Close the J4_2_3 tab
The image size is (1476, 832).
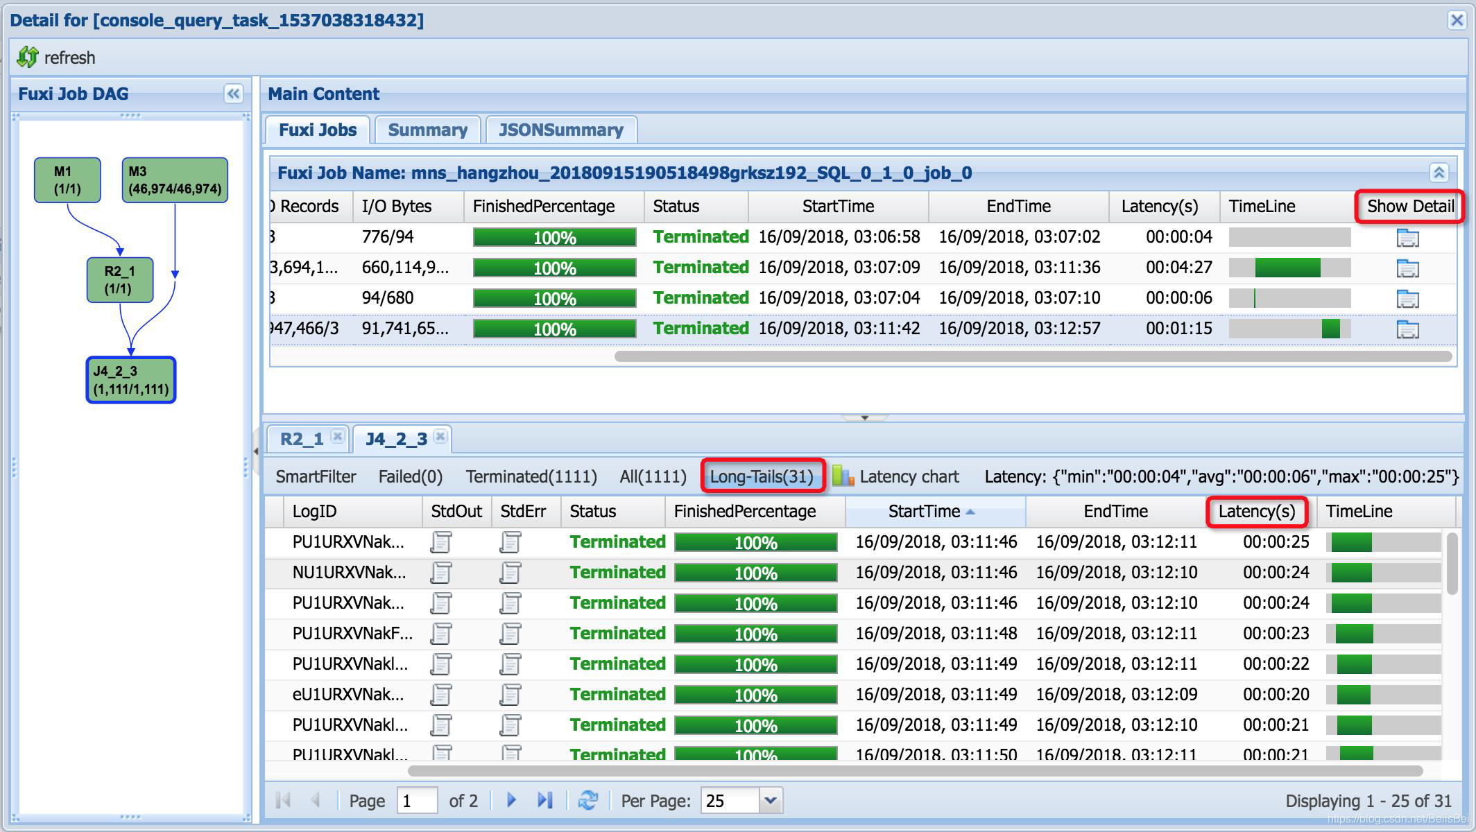(440, 436)
